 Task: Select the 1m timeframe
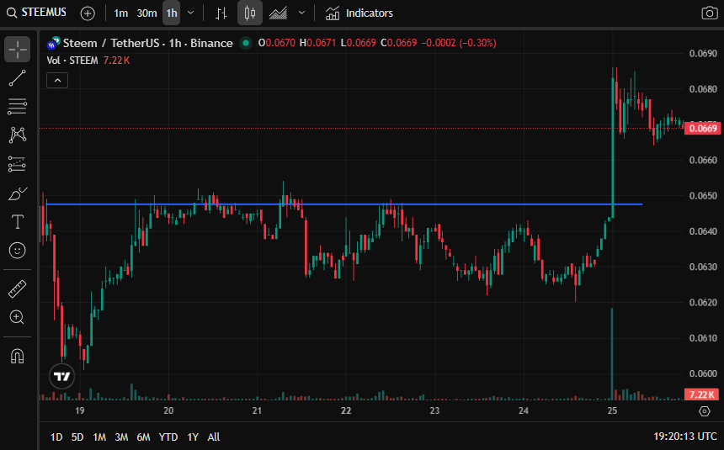pos(121,13)
